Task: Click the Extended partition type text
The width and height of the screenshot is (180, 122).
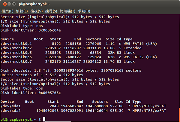Action: [132, 48]
